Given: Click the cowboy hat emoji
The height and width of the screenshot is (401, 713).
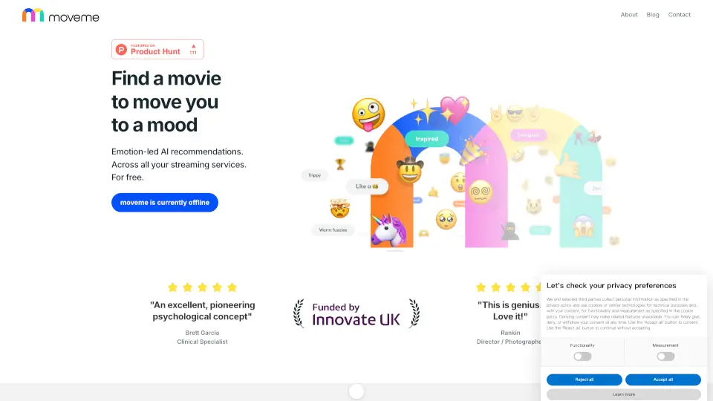Looking at the screenshot, I should point(410,169).
